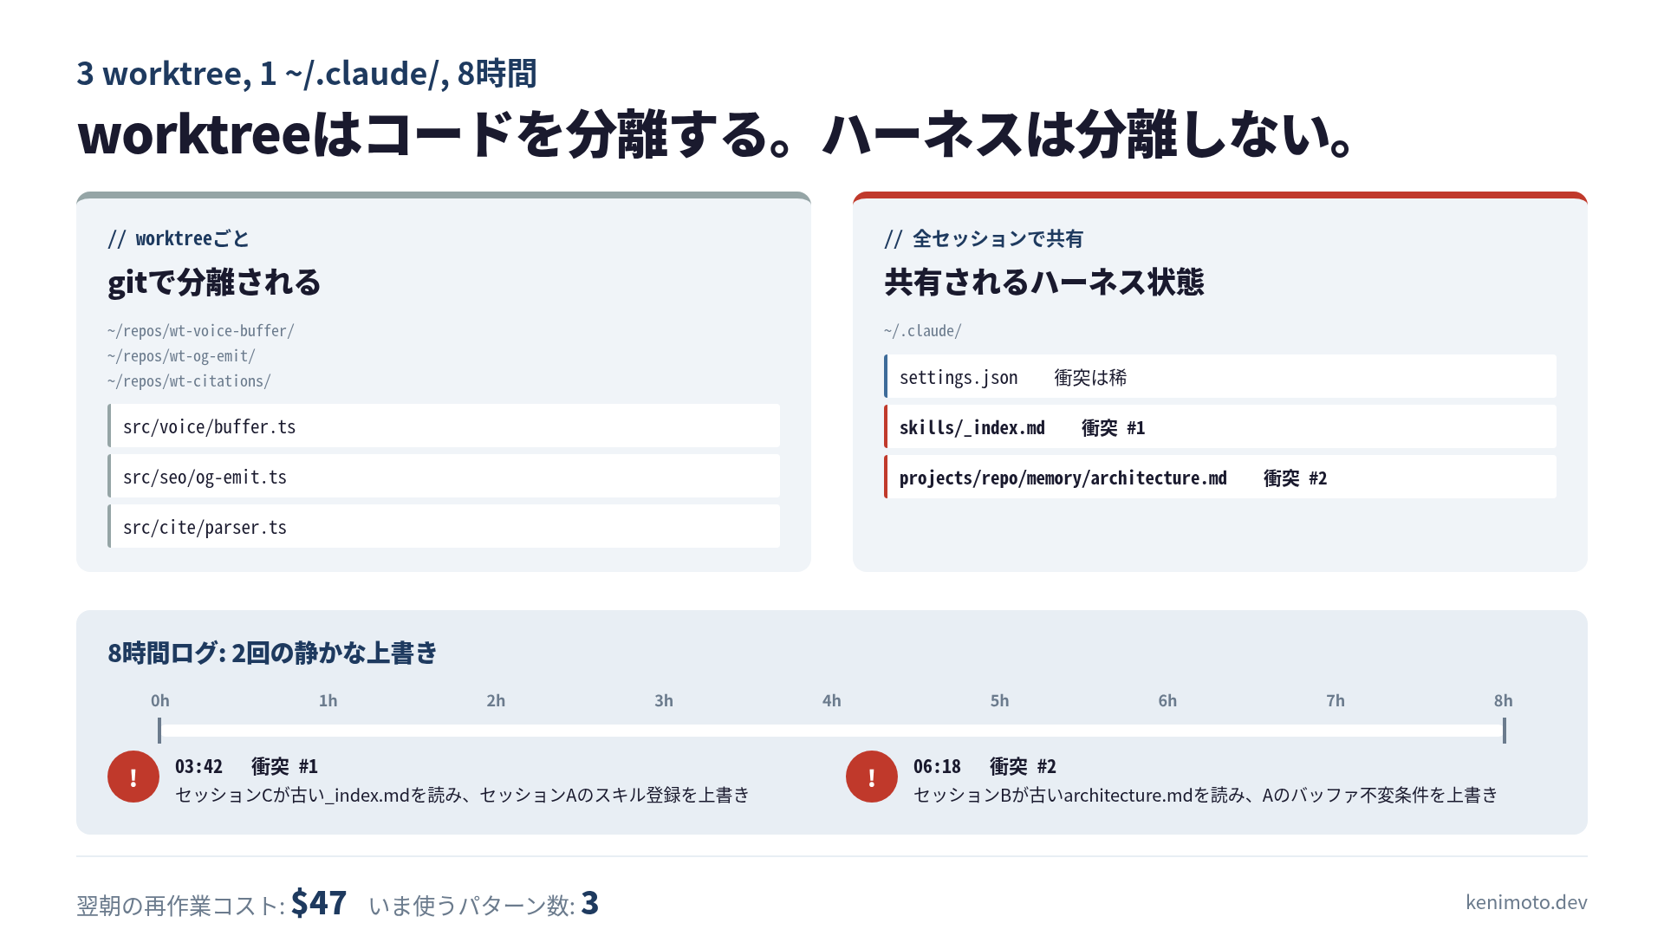
Task: Click the 3 worktree subtitle line
Action: [307, 74]
